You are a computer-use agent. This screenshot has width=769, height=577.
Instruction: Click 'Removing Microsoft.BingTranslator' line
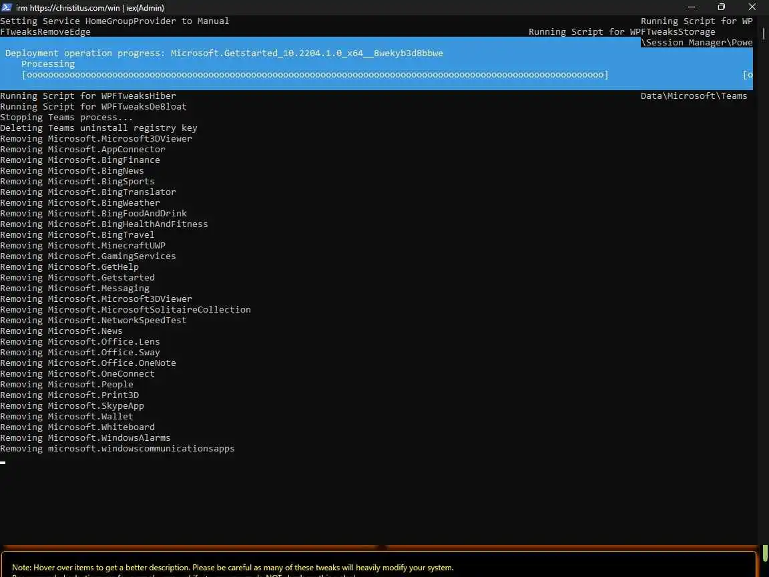tap(88, 192)
